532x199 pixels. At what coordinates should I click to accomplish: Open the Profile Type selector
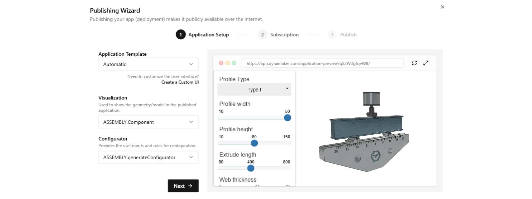pyautogui.click(x=254, y=90)
